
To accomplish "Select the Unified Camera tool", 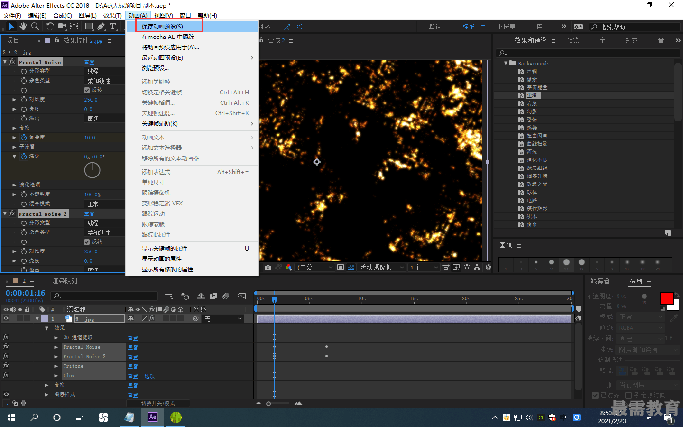I will point(62,27).
